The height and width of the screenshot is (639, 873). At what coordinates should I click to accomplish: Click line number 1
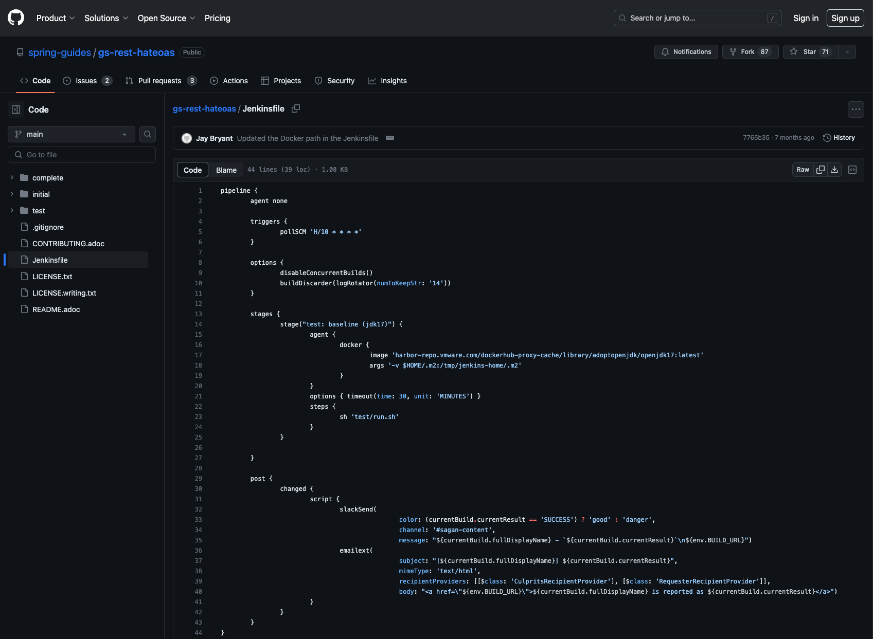200,191
